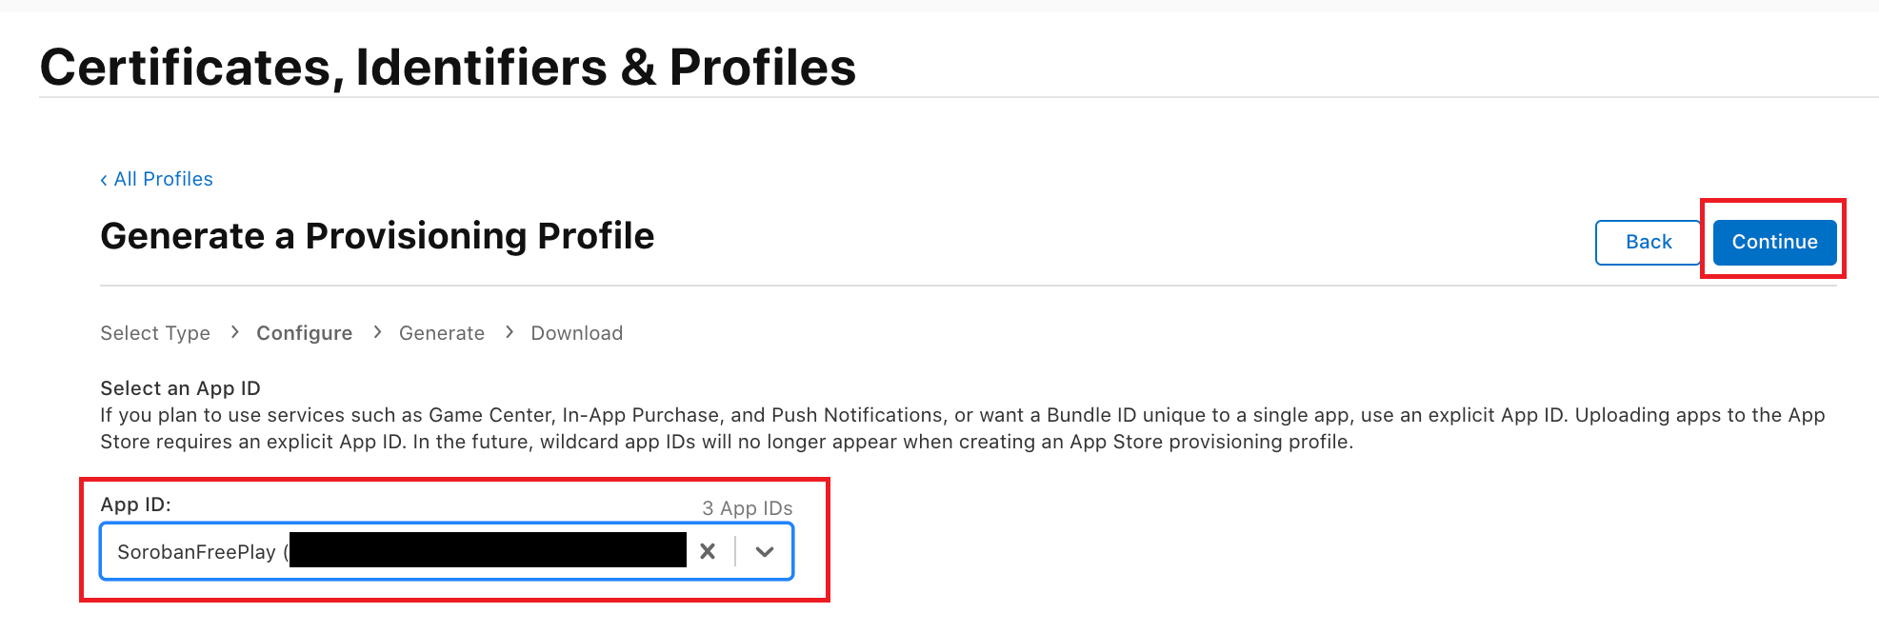Switch to the Select Type step
The image size is (1879, 633).
click(154, 333)
